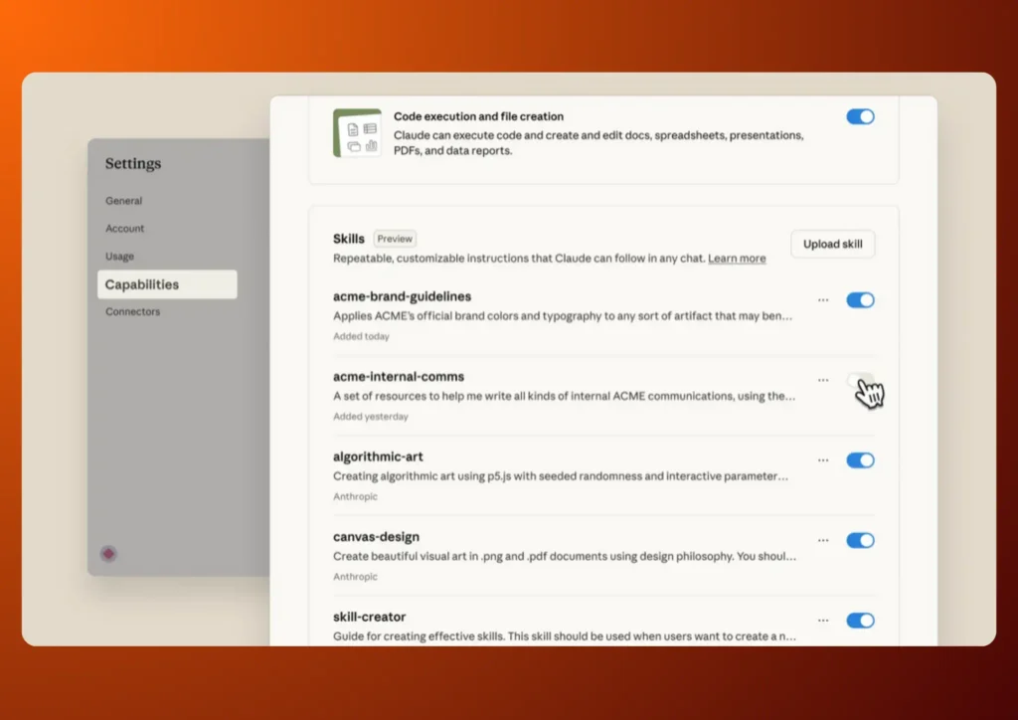1018x720 pixels.
Task: Switch off the skill-creator toggle
Action: (x=860, y=621)
